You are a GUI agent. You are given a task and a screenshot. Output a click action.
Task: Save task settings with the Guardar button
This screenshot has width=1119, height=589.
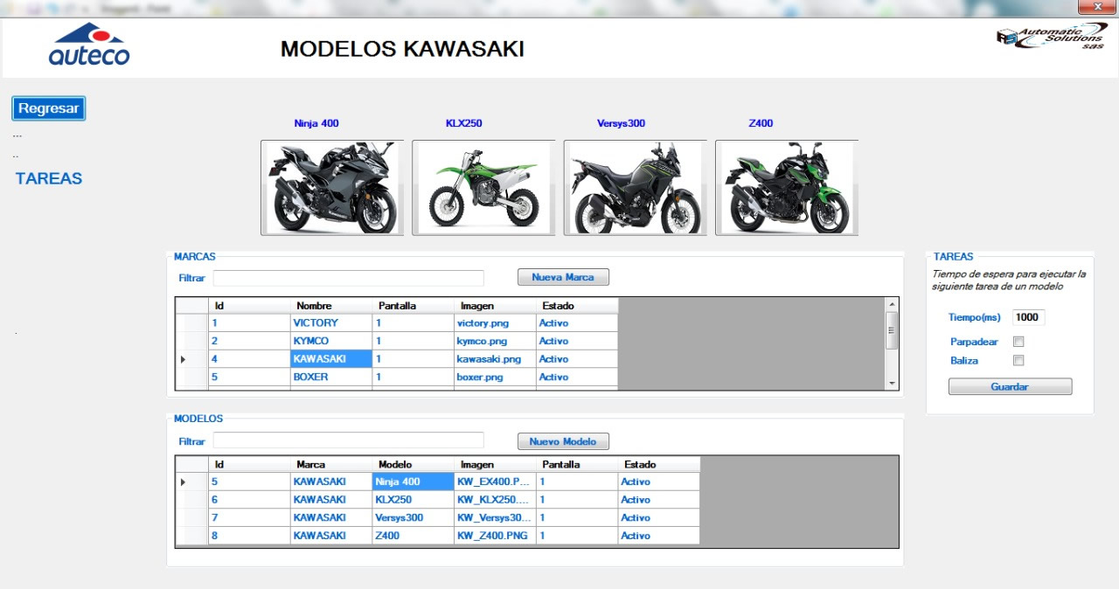(1010, 386)
